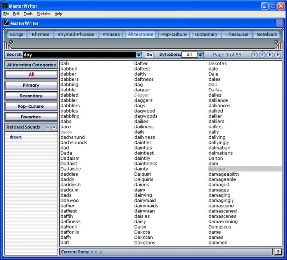Click the right circular slash icon under Notebook
287x260 pixels.
pos(276,42)
